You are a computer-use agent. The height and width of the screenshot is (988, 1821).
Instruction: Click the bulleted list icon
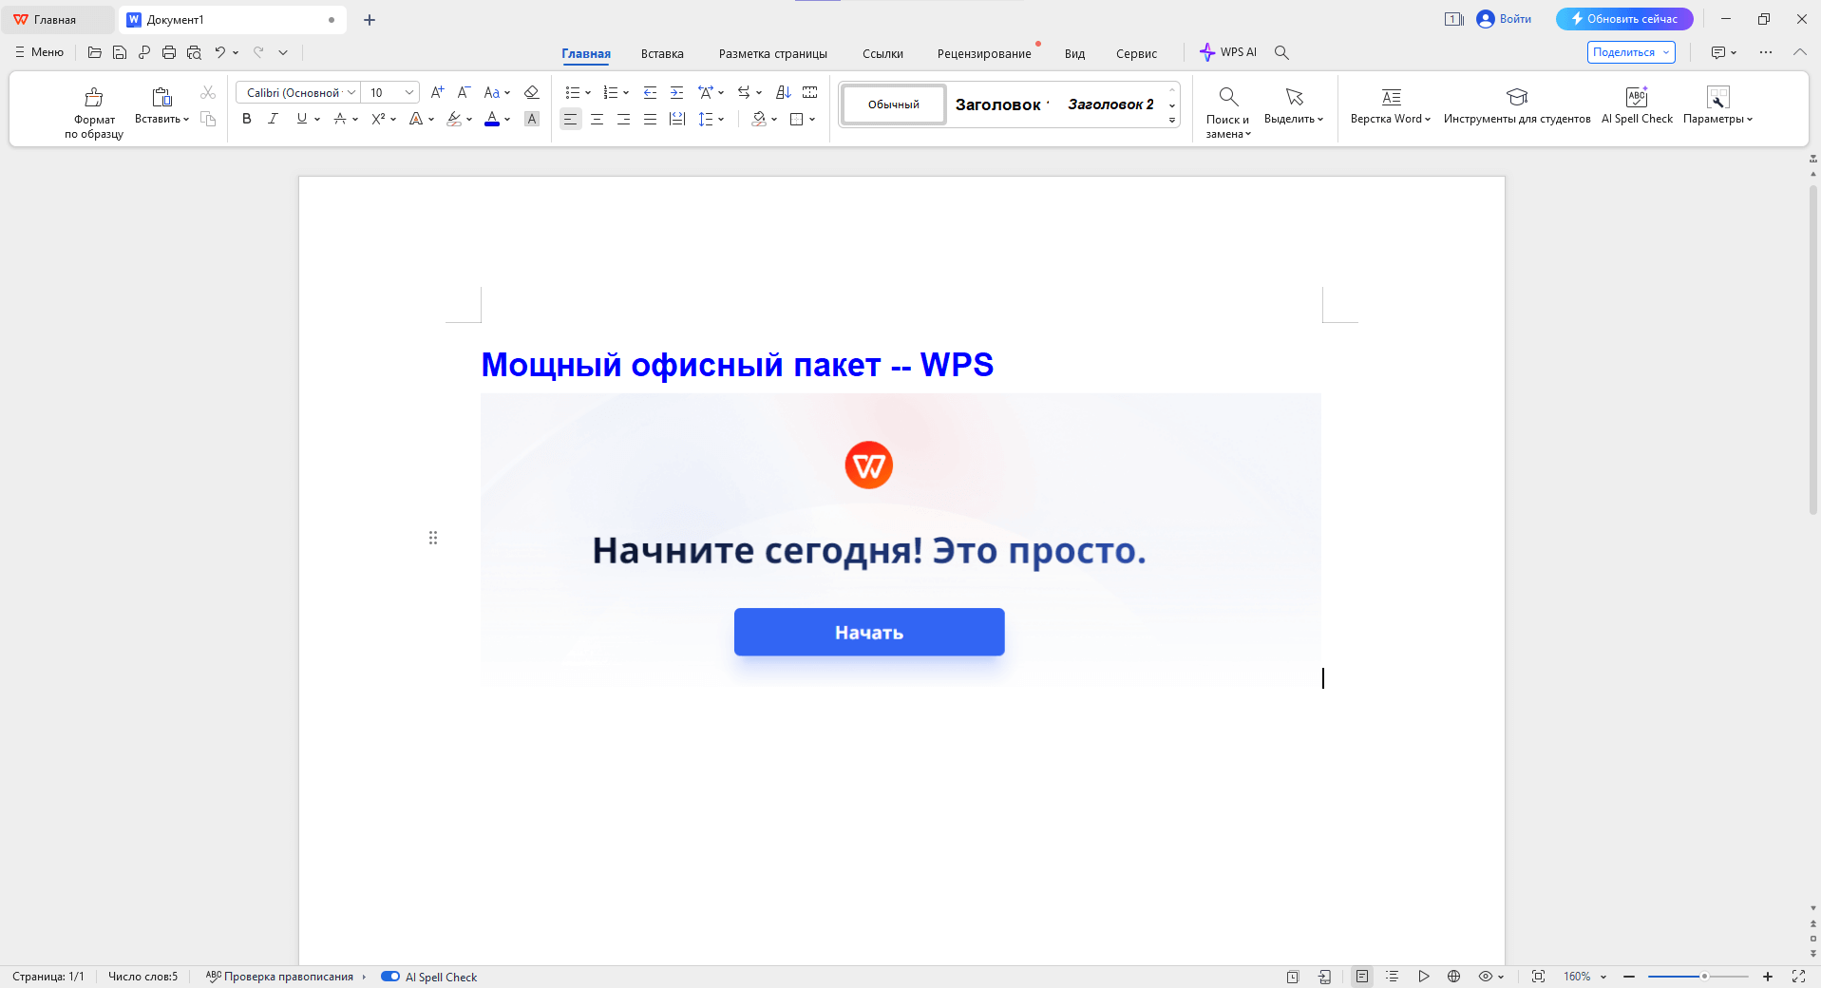tap(572, 92)
